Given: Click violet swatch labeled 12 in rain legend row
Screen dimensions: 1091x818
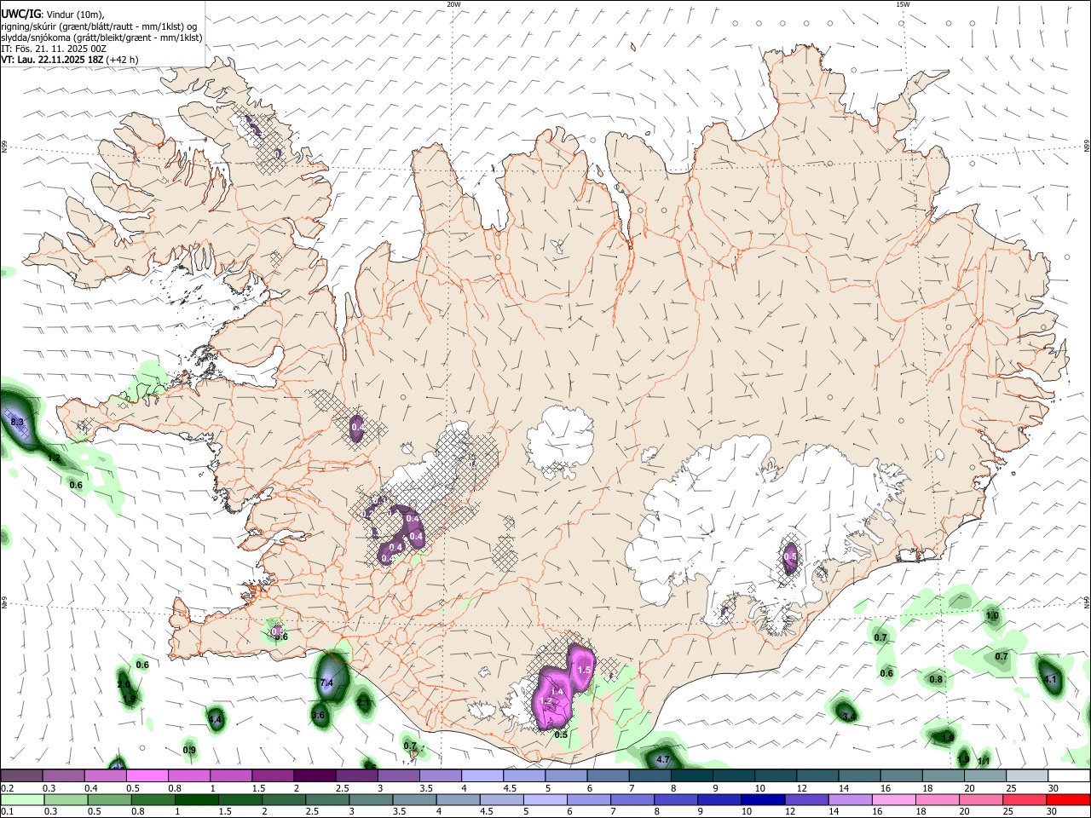Looking at the screenshot, I should coord(806,799).
